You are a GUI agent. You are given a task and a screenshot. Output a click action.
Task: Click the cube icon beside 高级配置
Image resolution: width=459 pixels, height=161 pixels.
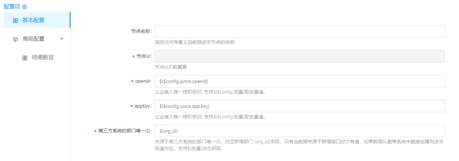click(15, 39)
